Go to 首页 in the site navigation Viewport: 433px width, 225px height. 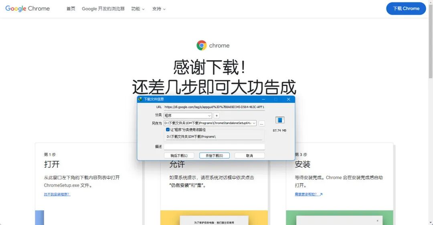71,9
